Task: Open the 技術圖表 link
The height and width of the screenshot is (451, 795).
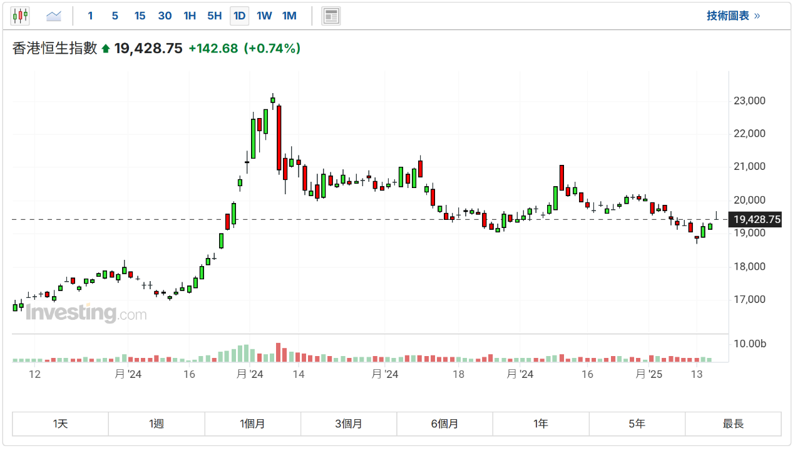Action: tap(733, 16)
